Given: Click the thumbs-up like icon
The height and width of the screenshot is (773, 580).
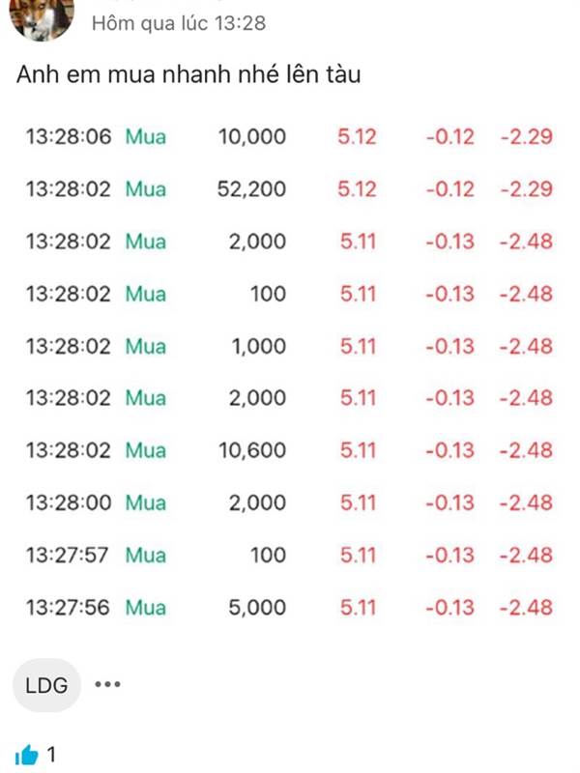Looking at the screenshot, I should click(x=27, y=755).
